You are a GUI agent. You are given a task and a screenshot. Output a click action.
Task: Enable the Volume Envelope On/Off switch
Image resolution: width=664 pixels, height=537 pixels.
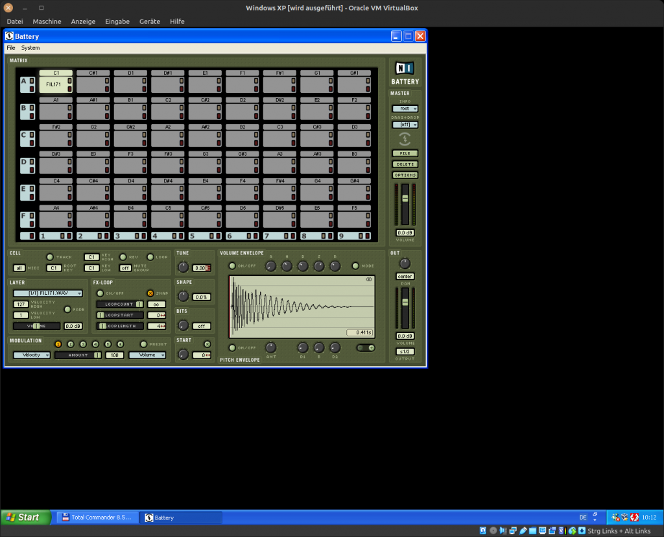coord(231,266)
